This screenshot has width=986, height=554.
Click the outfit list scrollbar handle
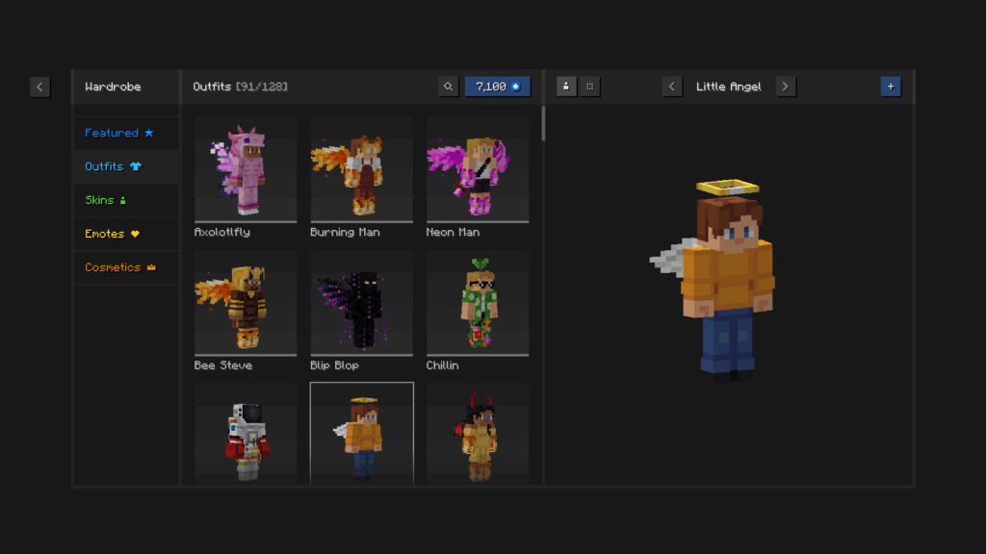tap(543, 123)
